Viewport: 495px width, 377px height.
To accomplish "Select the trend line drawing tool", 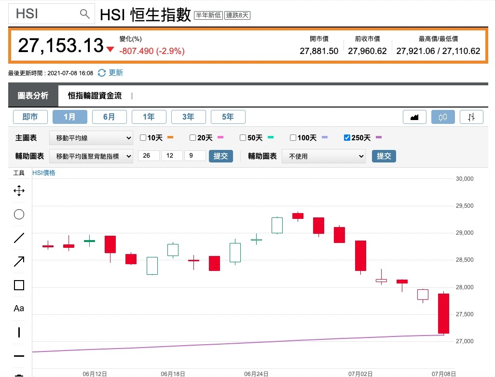I will click(19, 238).
